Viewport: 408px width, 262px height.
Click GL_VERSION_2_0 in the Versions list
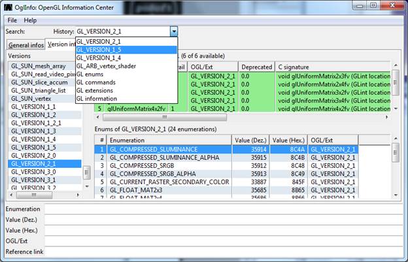[x=33, y=156]
